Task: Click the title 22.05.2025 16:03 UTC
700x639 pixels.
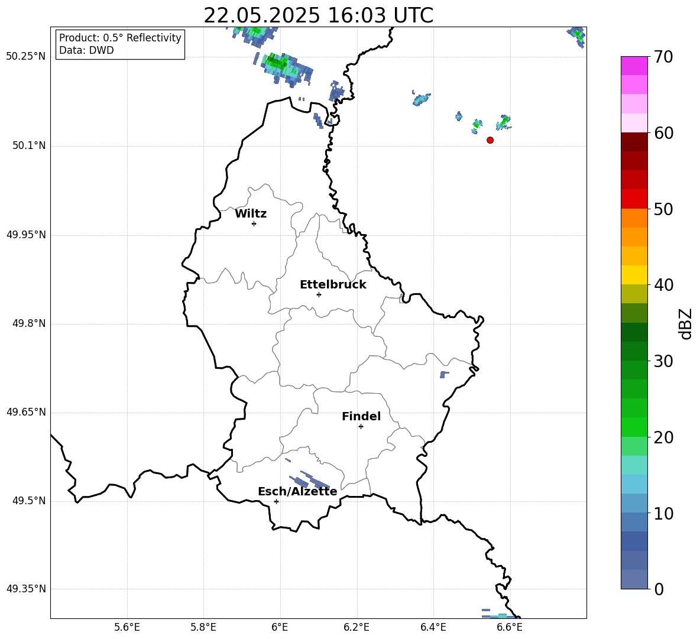Action: tap(318, 15)
